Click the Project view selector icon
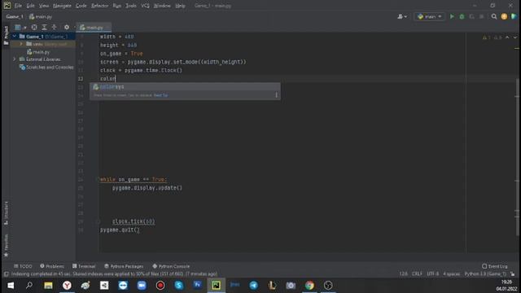The width and height of the screenshot is (521, 293). pyautogui.click(x=20, y=27)
